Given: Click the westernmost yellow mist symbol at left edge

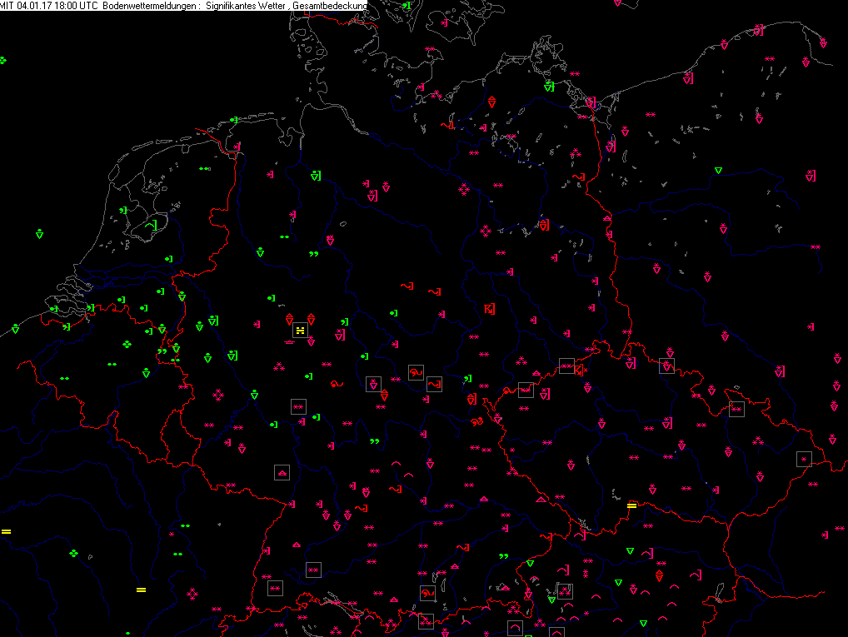Looking at the screenshot, I should point(6,532).
